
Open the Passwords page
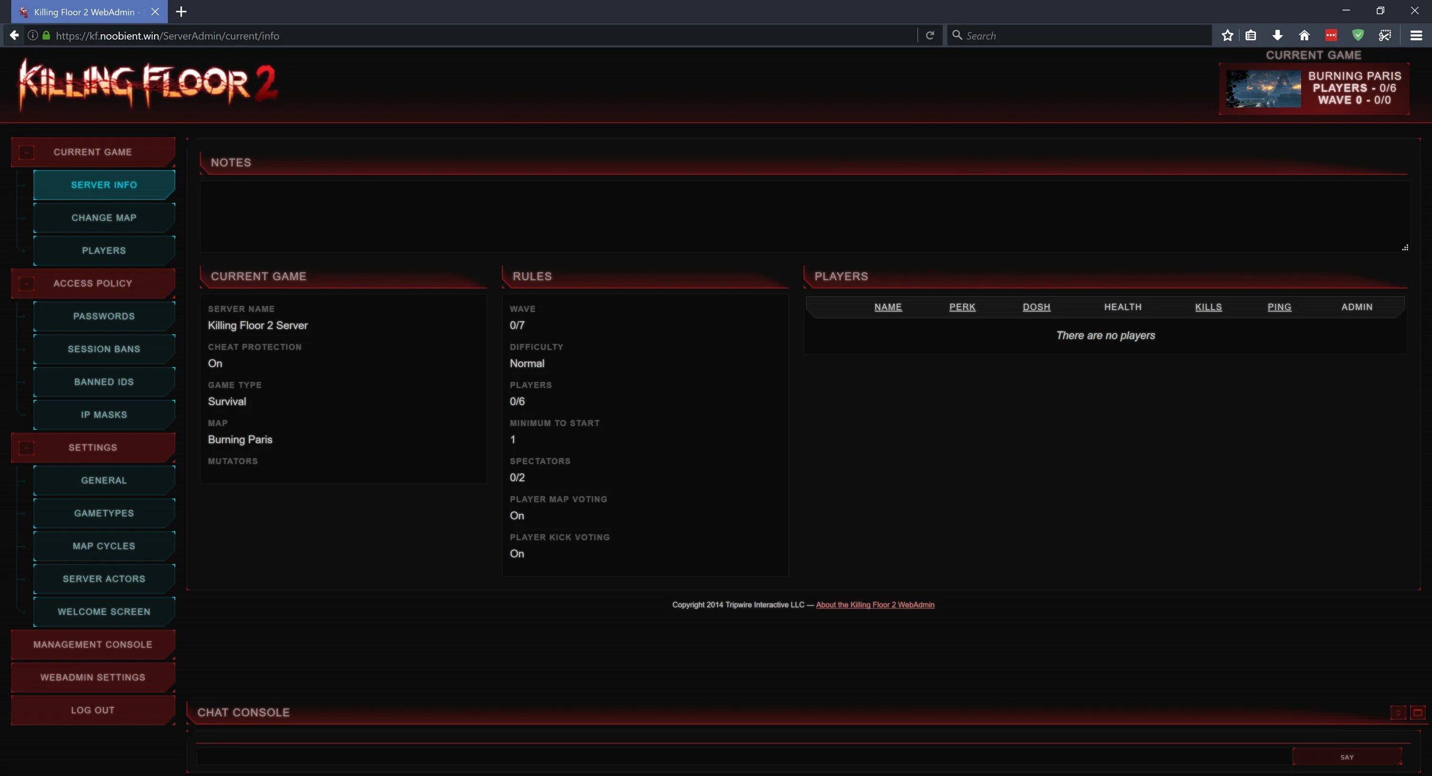(x=104, y=316)
